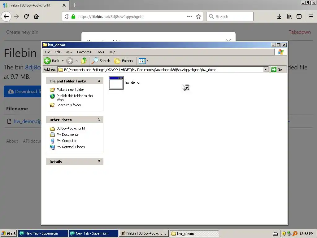Click the green padlock in URL bar

click(73, 16)
